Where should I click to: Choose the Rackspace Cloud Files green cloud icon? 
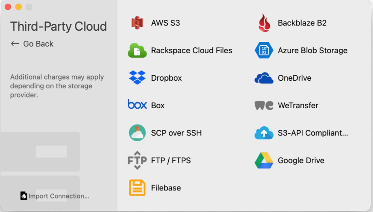[137, 50]
